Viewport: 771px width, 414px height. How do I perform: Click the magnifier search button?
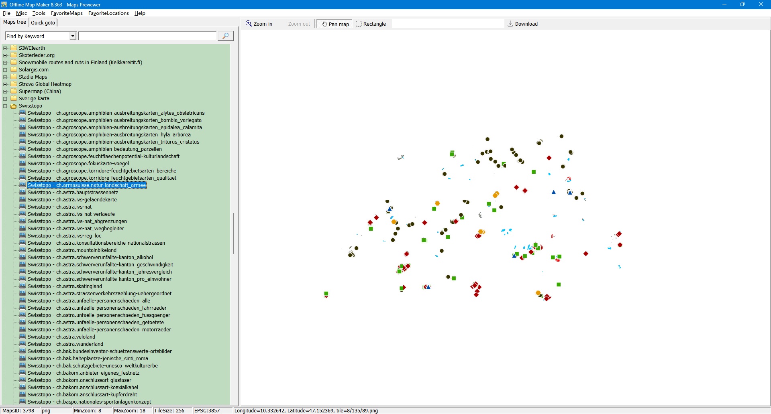pyautogui.click(x=225, y=36)
